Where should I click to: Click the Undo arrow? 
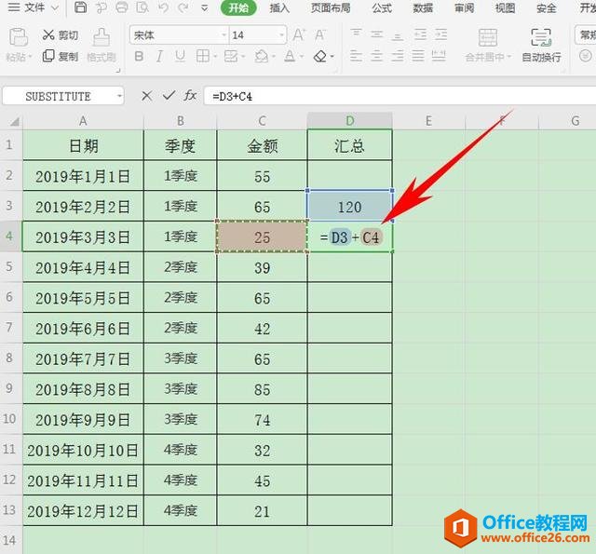click(x=164, y=7)
